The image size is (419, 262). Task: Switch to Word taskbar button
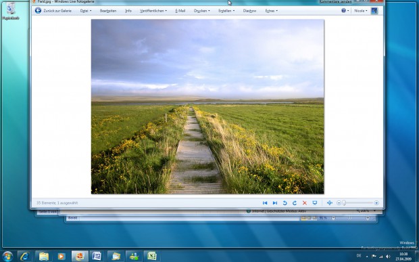click(97, 257)
